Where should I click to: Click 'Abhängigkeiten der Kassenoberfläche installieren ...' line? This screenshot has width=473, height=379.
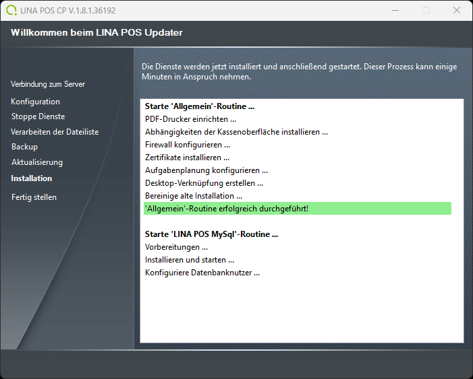point(236,132)
